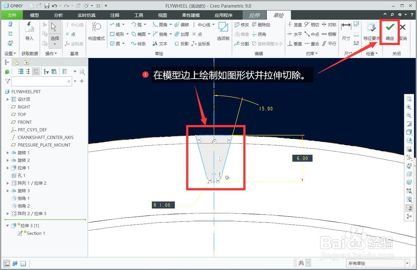
Task: Open the Palette (选项板) tool
Action: click(x=223, y=31)
